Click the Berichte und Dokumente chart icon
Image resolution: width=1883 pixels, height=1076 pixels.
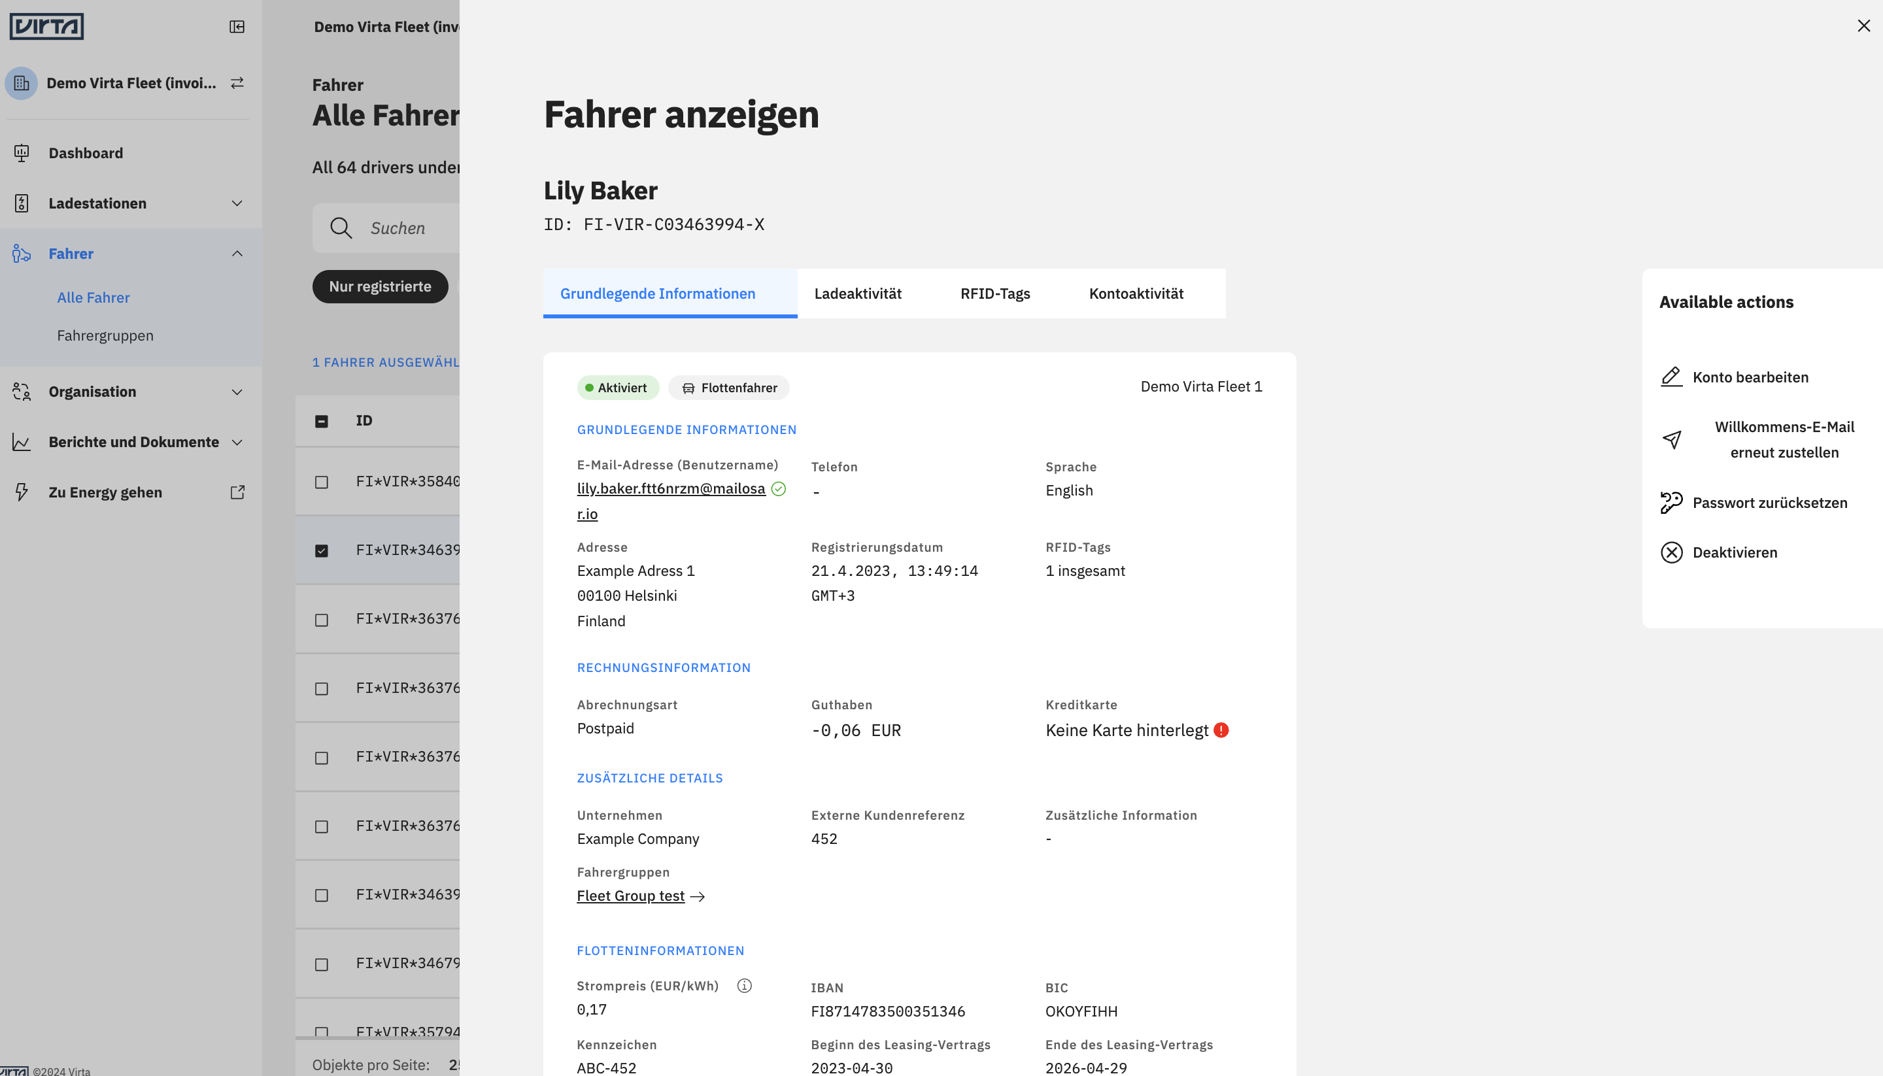tap(22, 442)
